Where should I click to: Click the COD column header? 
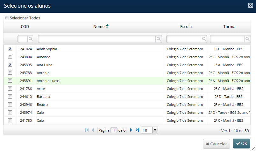tap(25, 27)
